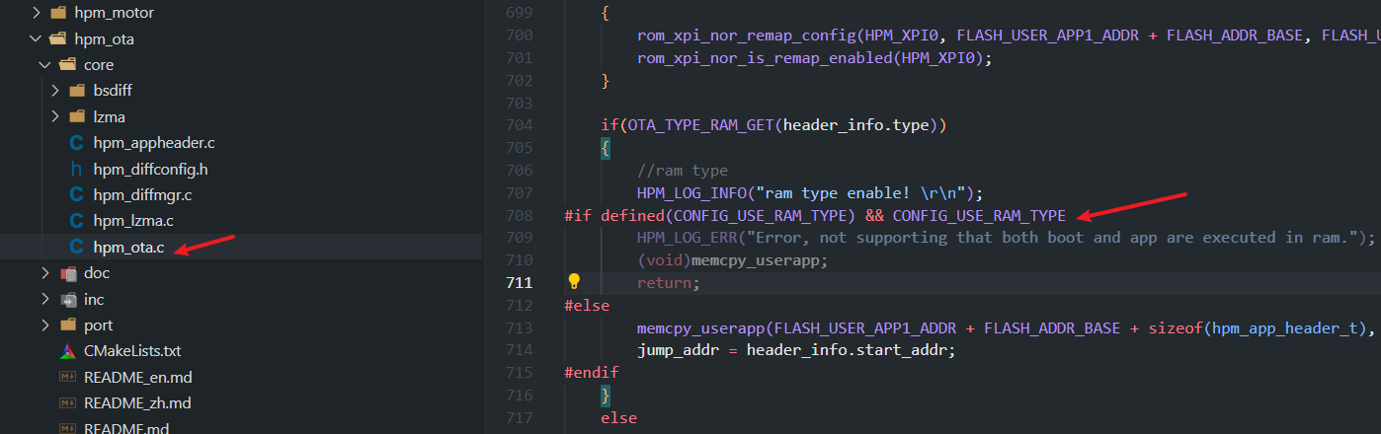Click the markdown icon of README_zh.md
Viewport: 1381px width, 434px height.
click(68, 402)
